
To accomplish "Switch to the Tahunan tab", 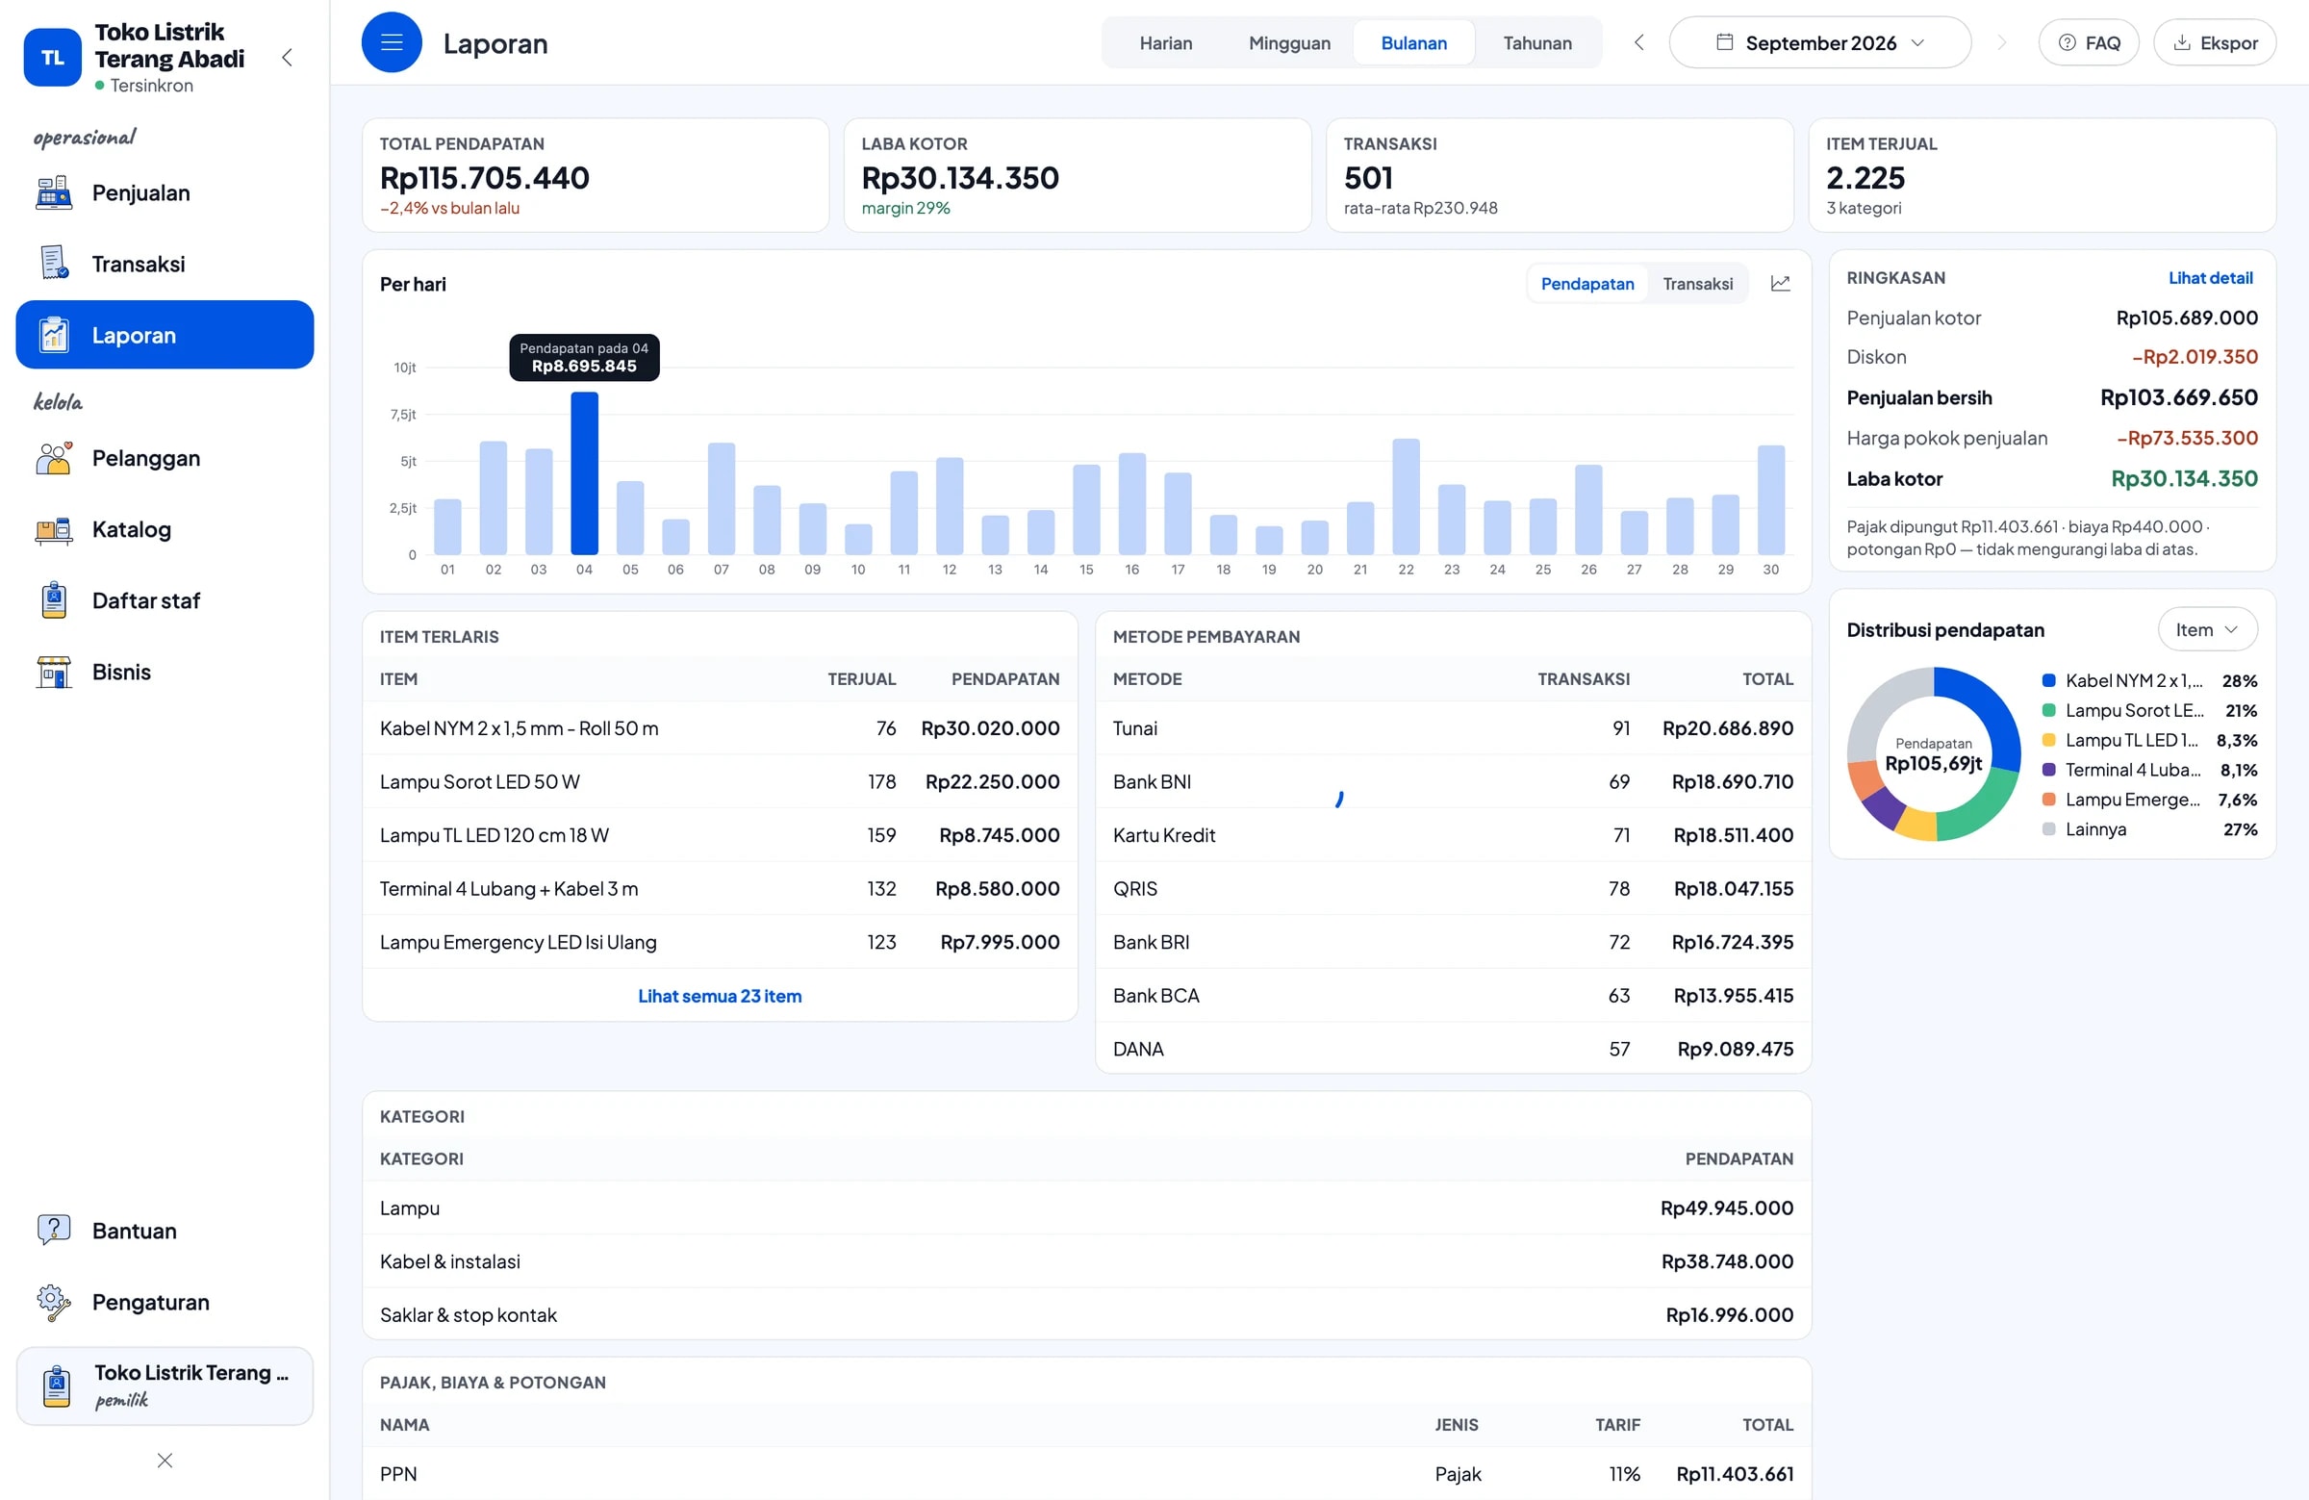I will pos(1537,42).
